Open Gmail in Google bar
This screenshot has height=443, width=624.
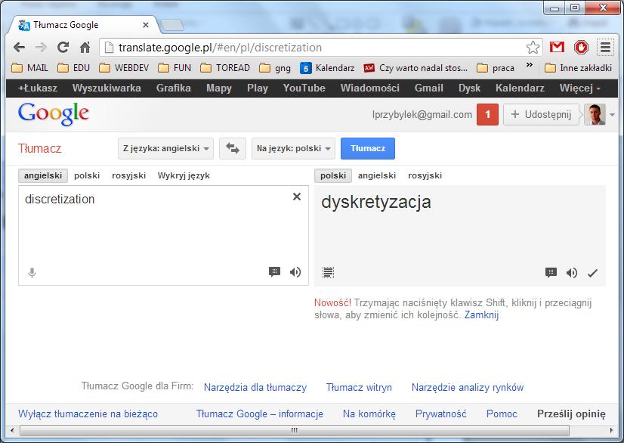point(429,88)
